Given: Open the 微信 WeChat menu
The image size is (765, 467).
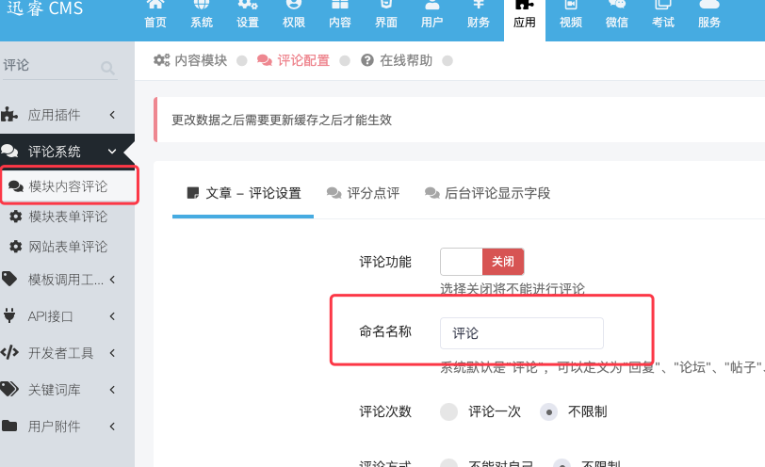Looking at the screenshot, I should 617,15.
